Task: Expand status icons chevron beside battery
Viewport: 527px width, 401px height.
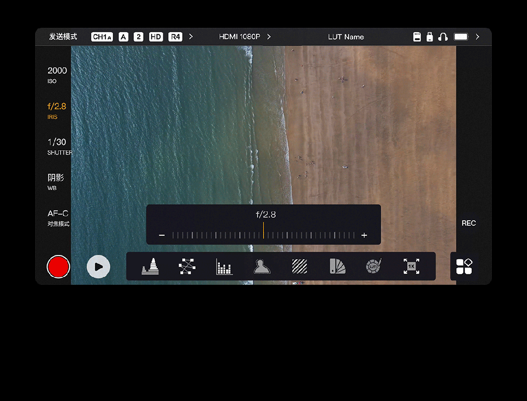Action: pos(478,37)
